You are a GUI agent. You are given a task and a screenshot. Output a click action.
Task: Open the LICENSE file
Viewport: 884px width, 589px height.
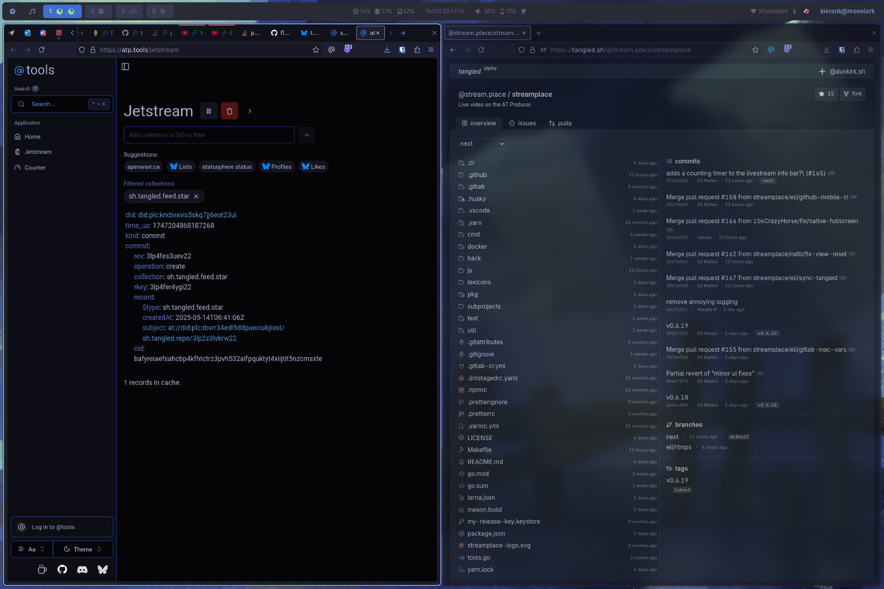480,438
